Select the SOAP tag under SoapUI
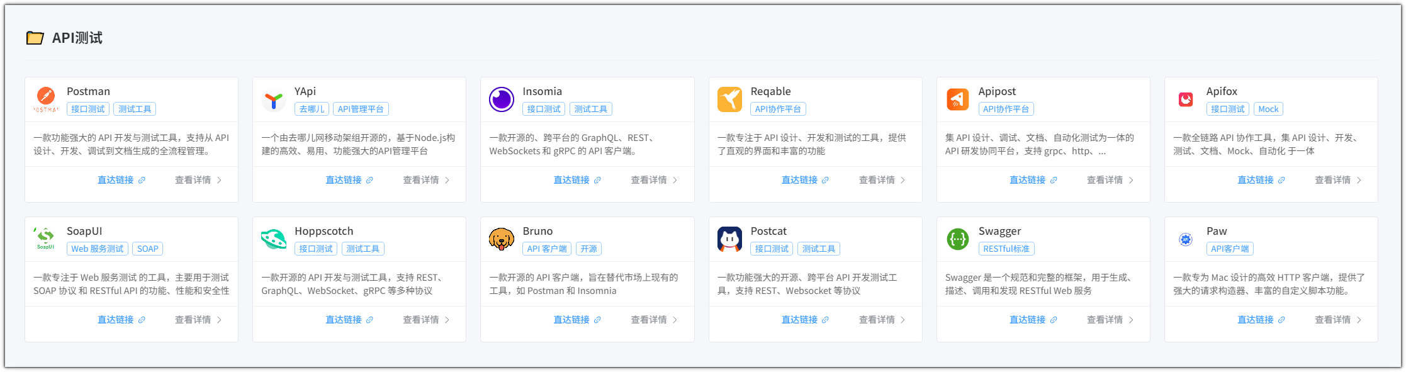Viewport: 1406px width, 372px height. [x=148, y=249]
